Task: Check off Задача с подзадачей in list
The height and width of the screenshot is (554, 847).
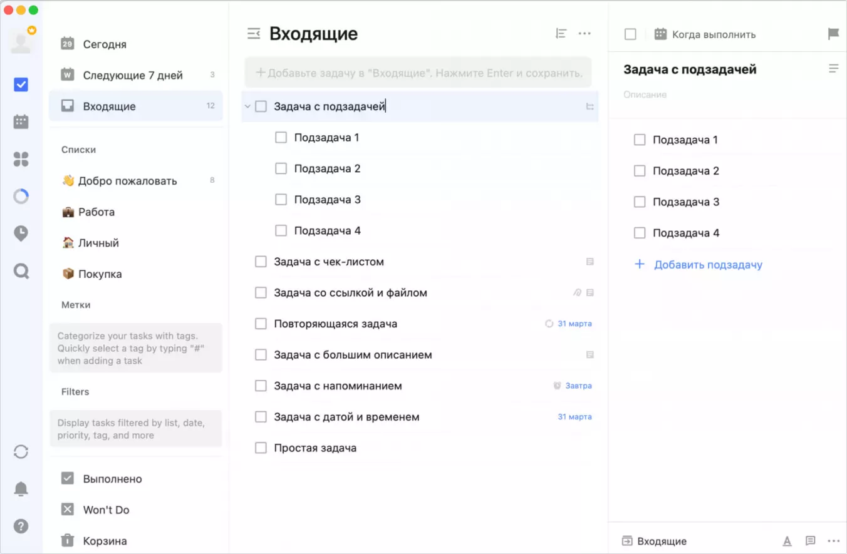Action: tap(261, 106)
